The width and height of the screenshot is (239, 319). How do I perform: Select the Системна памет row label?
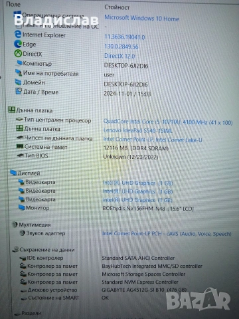click(x=46, y=147)
